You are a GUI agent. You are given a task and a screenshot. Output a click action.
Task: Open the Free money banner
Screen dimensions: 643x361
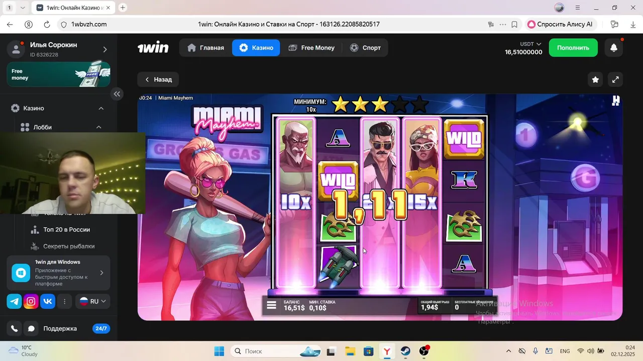coord(58,74)
